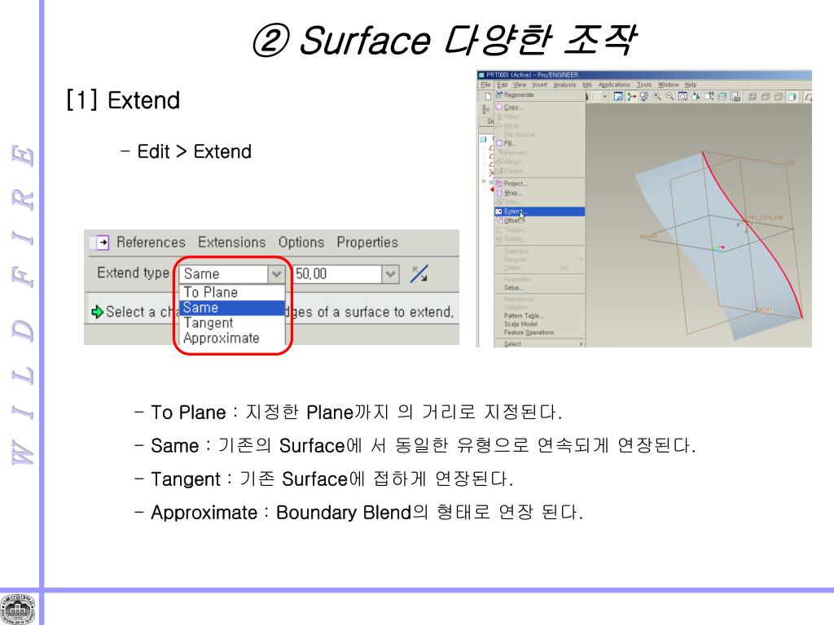
Task: Click the layers toolbar icon
Action: click(x=722, y=96)
